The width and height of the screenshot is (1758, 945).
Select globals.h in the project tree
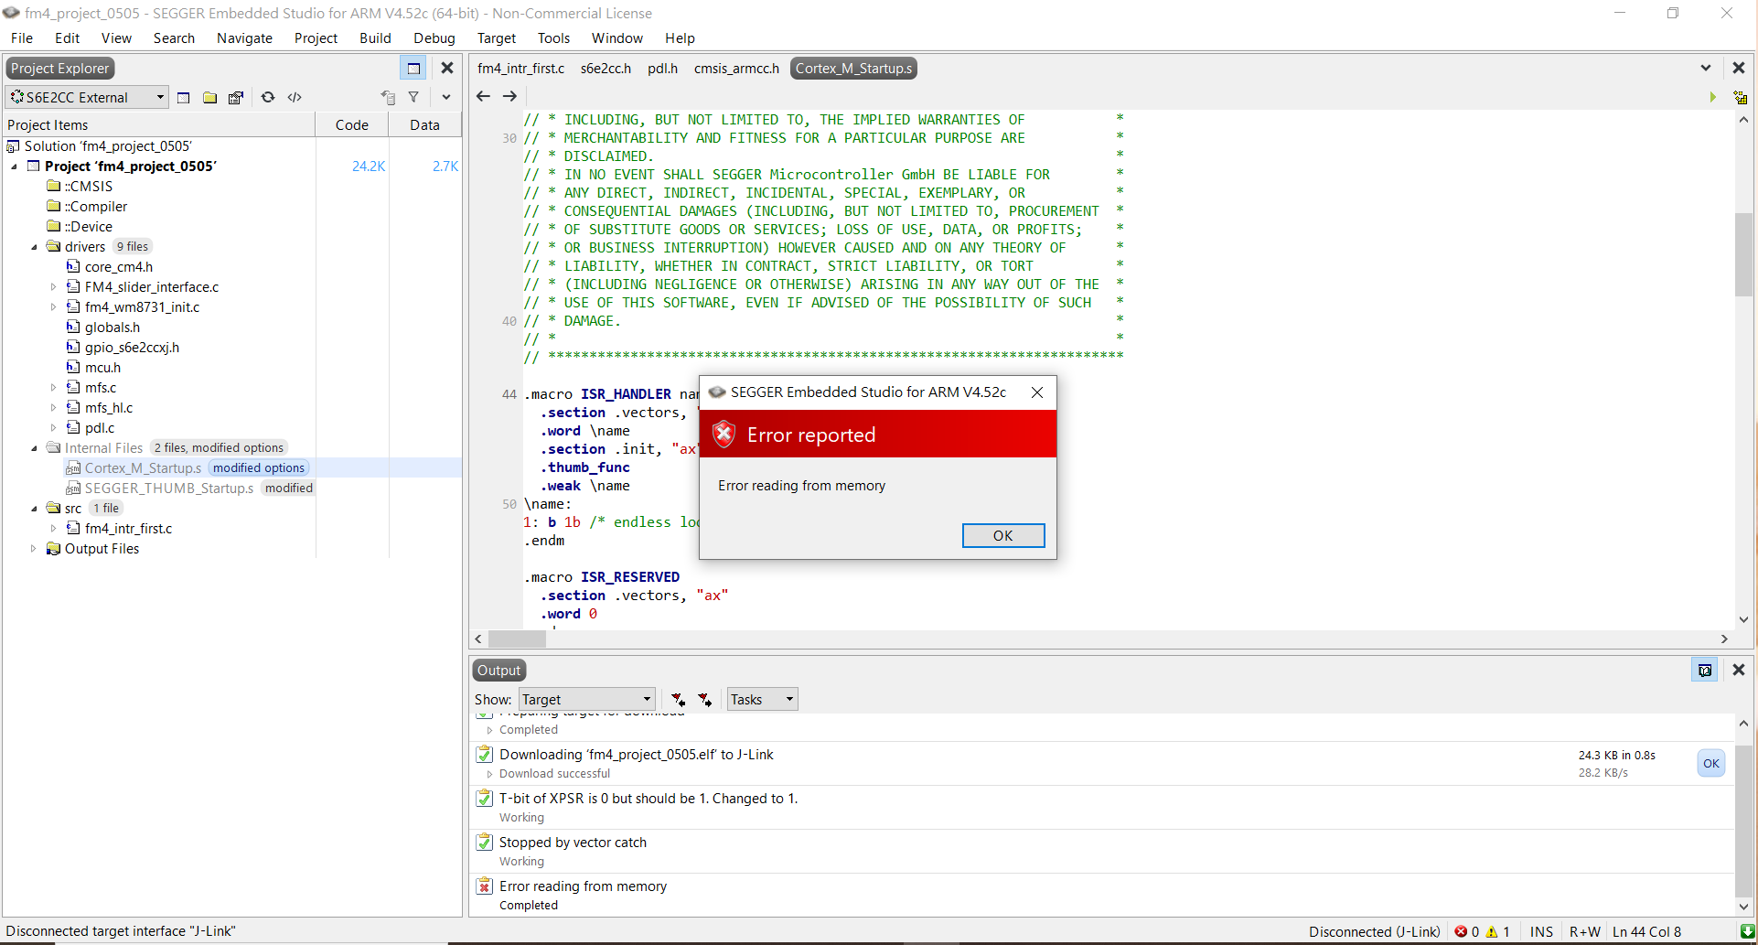click(113, 328)
